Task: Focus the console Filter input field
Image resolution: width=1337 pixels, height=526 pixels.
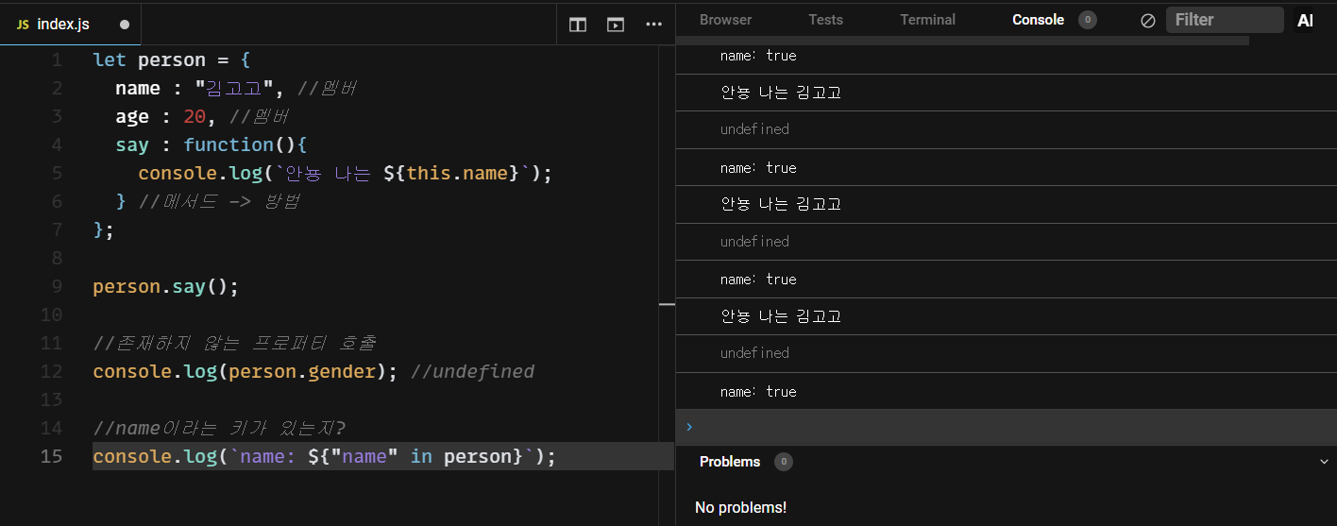Action: (x=1224, y=20)
